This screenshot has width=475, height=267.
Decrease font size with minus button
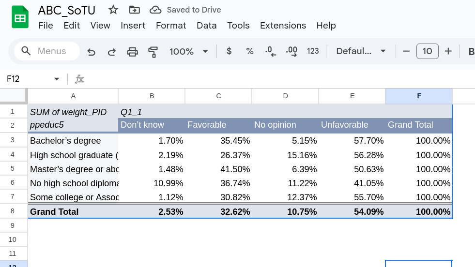(x=406, y=51)
